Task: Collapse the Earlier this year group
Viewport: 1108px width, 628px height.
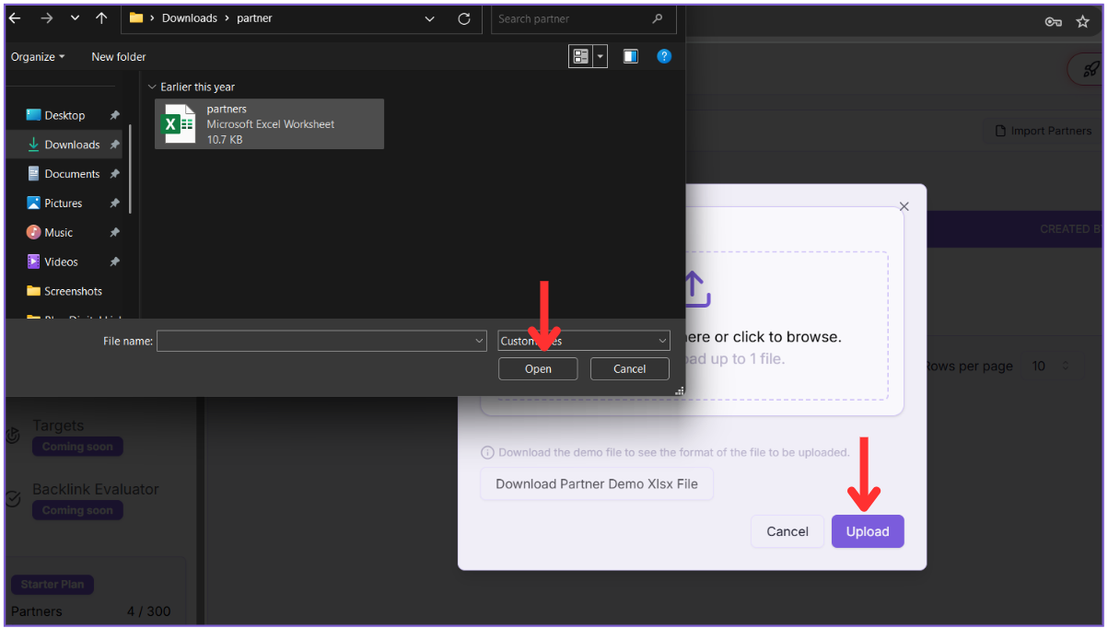Action: click(152, 87)
